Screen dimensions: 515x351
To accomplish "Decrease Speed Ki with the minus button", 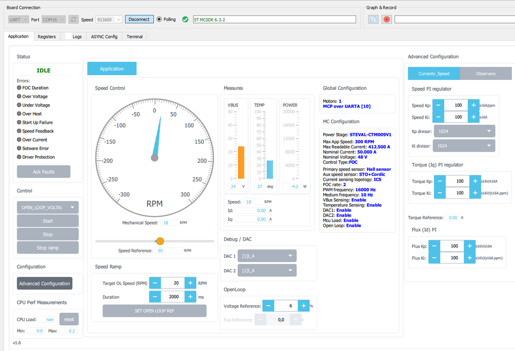I will [x=438, y=117].
